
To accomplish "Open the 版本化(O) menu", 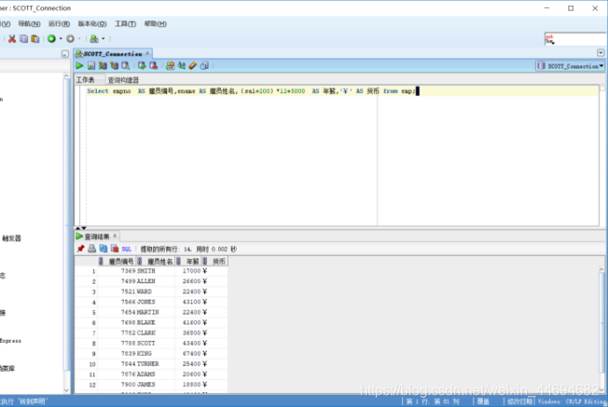I will coord(92,24).
